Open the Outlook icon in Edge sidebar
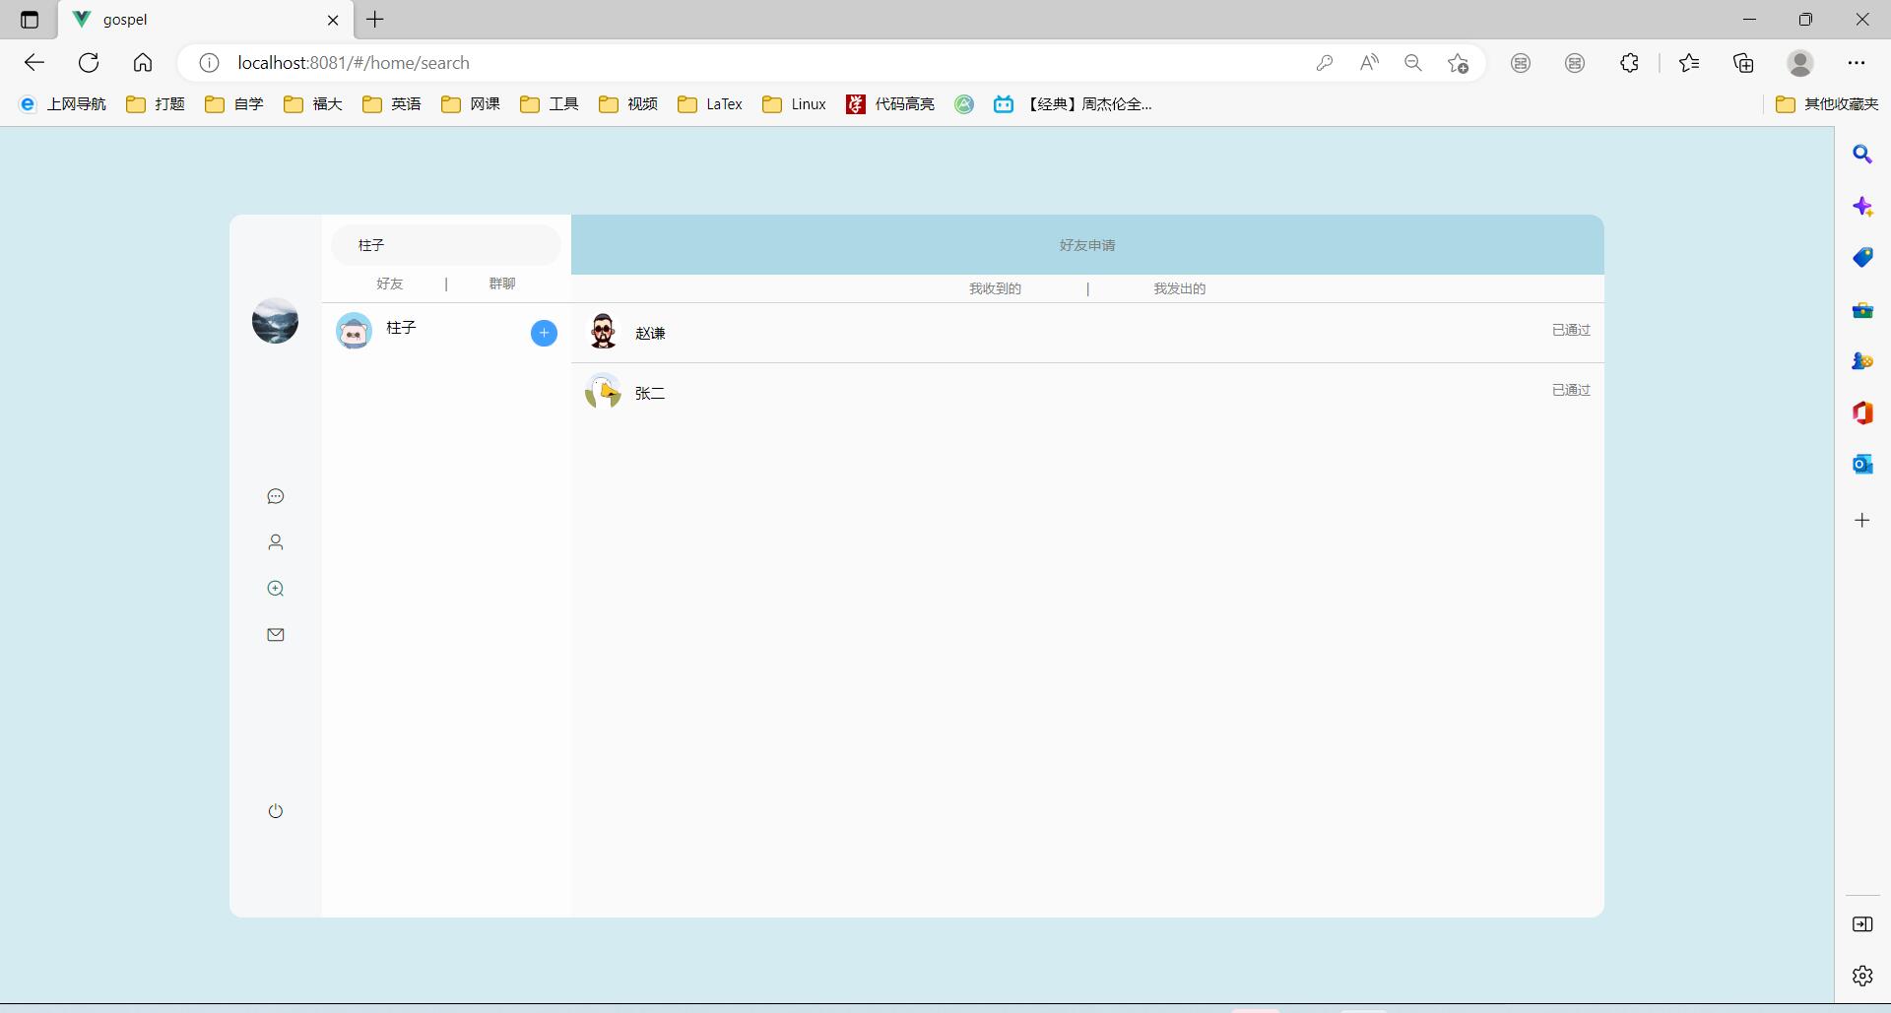 1862,464
